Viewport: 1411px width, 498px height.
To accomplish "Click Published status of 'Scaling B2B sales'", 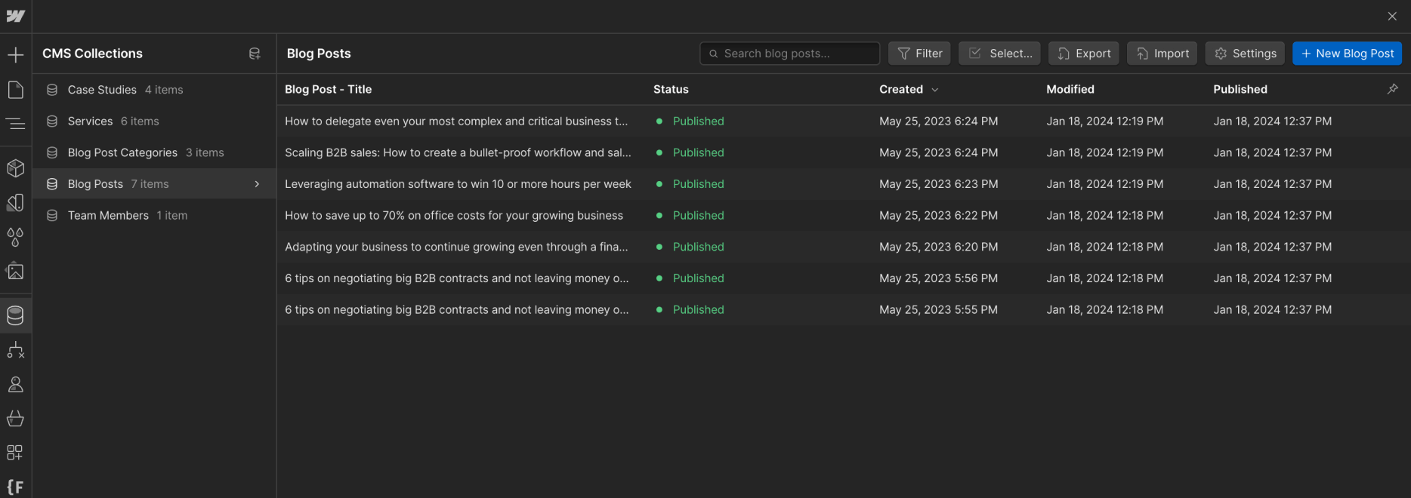I will (698, 152).
